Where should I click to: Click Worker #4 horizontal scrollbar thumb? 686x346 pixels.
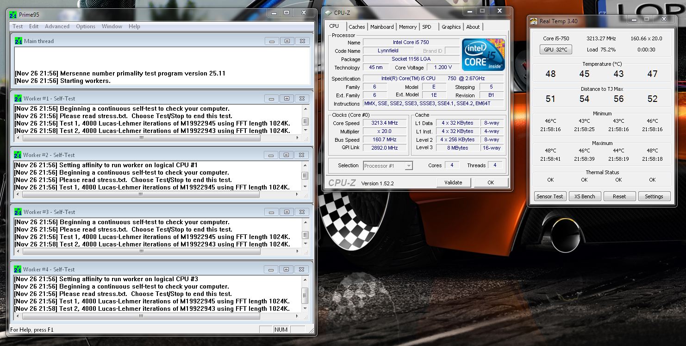[x=141, y=316]
